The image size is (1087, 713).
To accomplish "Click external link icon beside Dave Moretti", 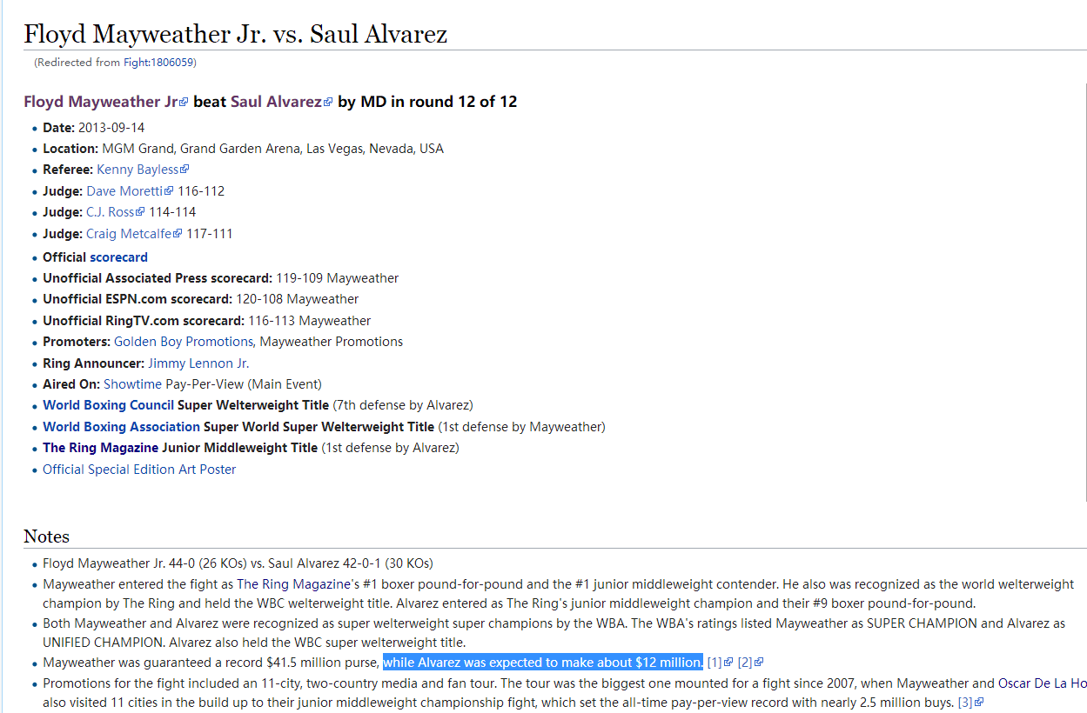I will coord(169,191).
